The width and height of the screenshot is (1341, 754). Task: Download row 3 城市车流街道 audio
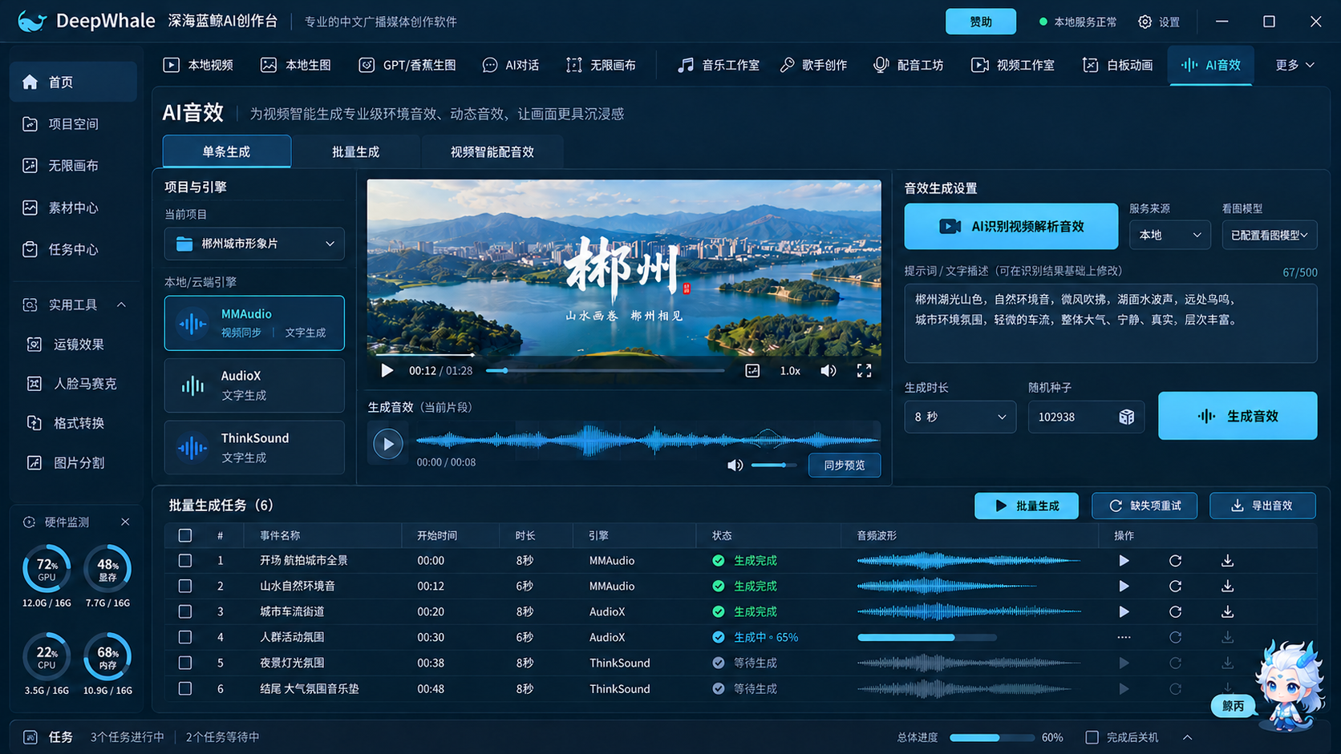1227,612
